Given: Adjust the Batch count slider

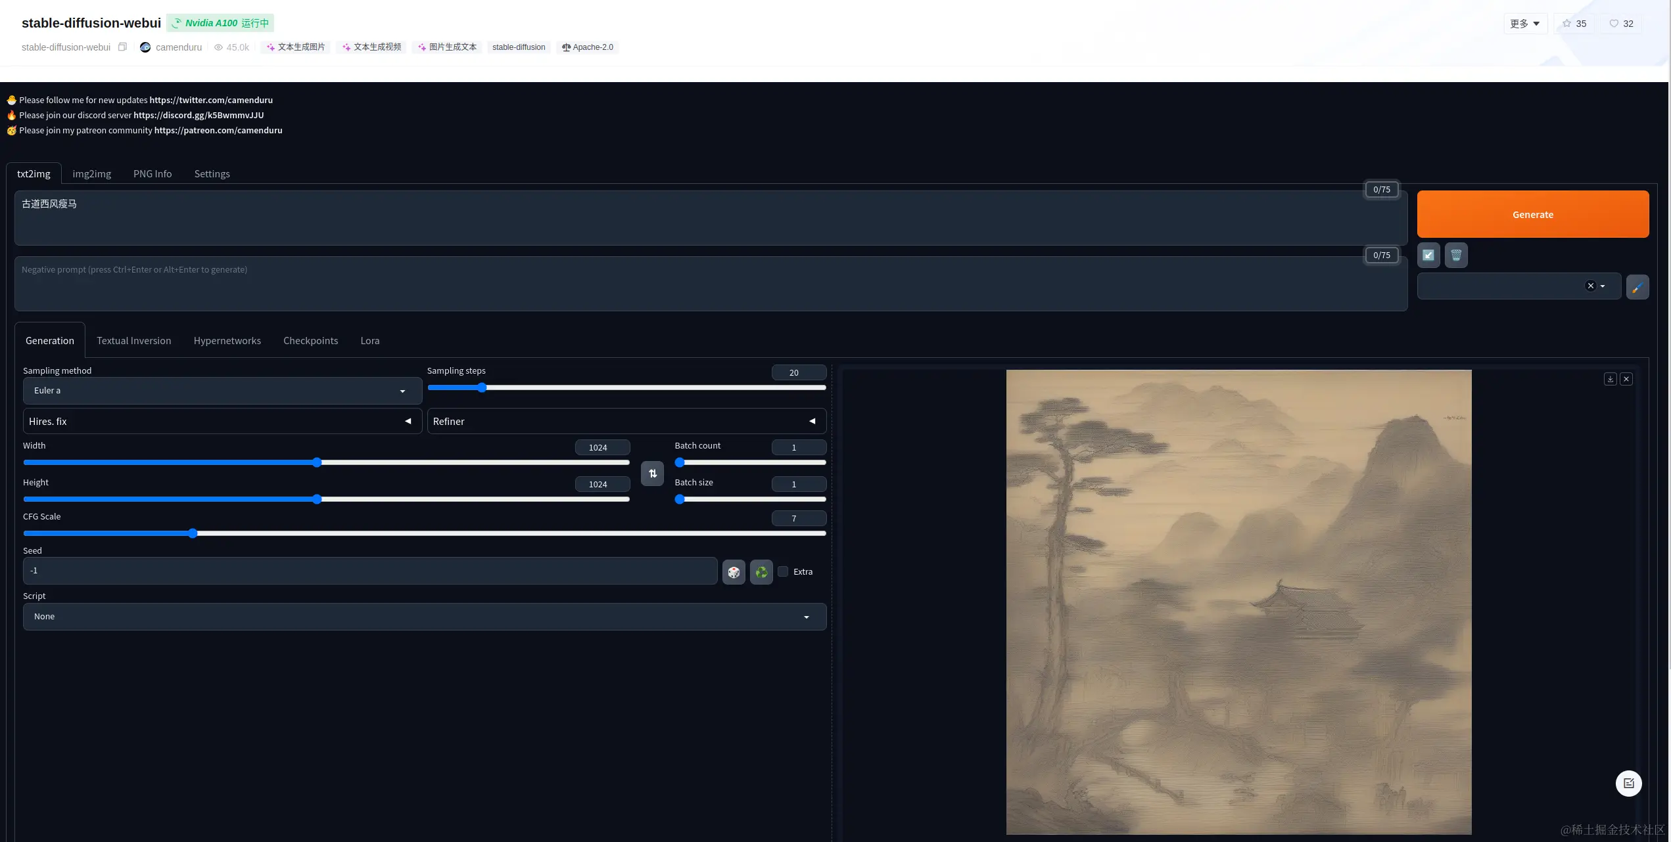Looking at the screenshot, I should pyautogui.click(x=750, y=462).
